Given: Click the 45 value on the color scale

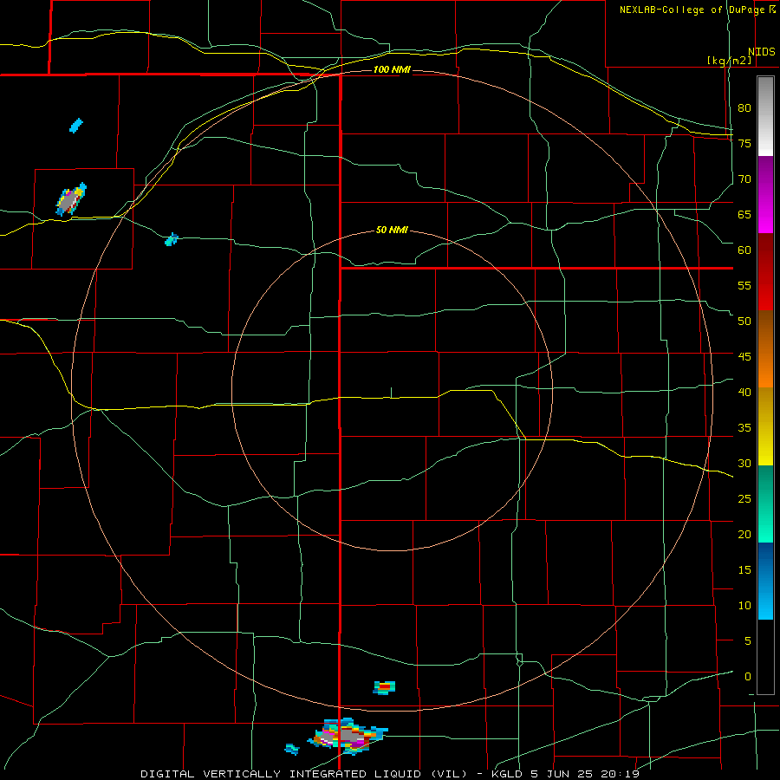Looking at the screenshot, I should [x=744, y=356].
